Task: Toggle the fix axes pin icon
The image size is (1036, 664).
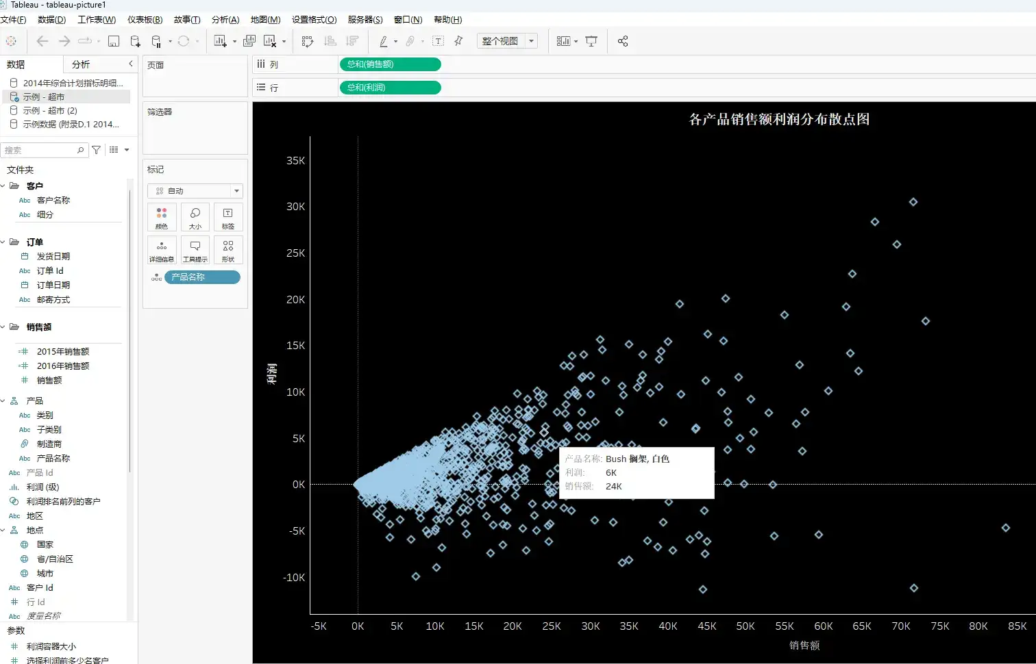Action: pos(458,41)
